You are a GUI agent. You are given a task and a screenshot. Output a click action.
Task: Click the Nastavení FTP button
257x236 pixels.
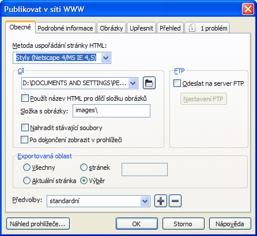[203, 99]
